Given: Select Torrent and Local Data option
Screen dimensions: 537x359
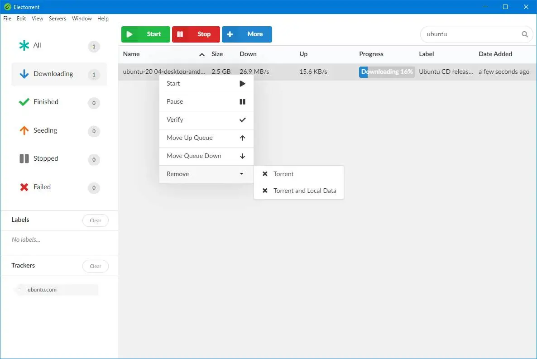Looking at the screenshot, I should click(x=299, y=191).
